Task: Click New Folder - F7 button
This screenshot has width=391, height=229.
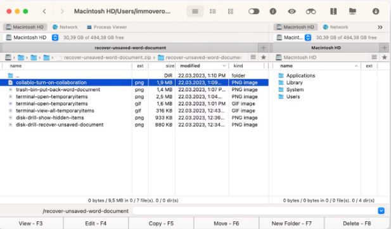Action: coord(292,223)
